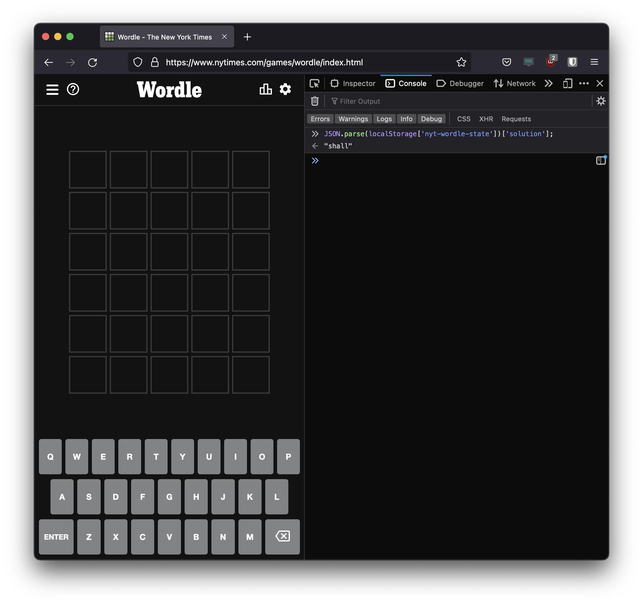
Task: Switch to multi-line editor mode icon
Action: pyautogui.click(x=601, y=161)
